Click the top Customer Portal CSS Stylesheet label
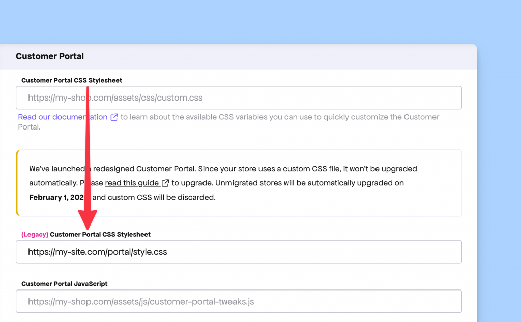 (x=72, y=80)
